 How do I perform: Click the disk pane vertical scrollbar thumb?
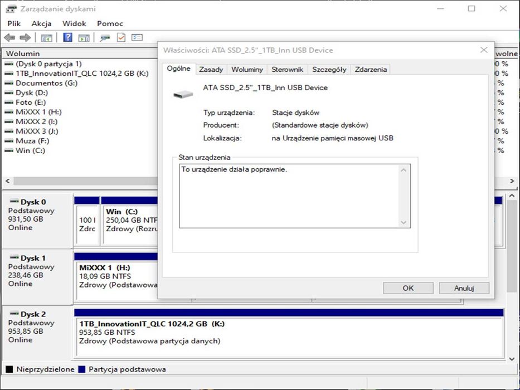tap(512, 246)
